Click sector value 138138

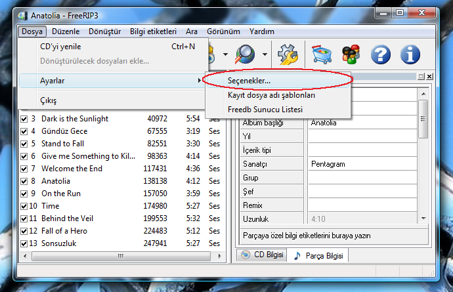tap(155, 181)
